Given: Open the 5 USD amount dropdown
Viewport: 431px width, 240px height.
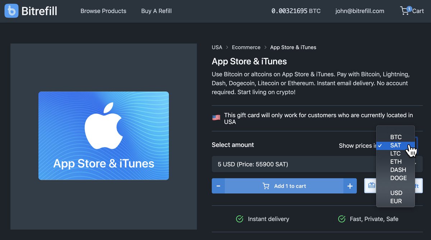Looking at the screenshot, I should tap(317, 164).
